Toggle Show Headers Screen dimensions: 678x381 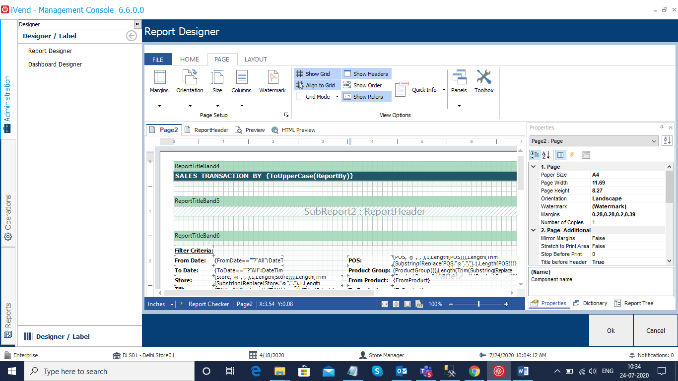tap(366, 74)
